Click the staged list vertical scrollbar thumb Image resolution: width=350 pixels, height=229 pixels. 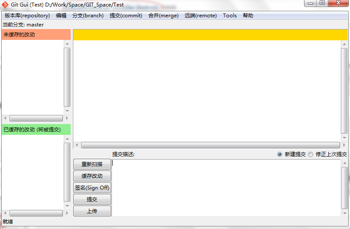[x=67, y=172]
